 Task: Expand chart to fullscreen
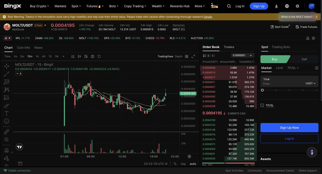click(x=193, y=56)
